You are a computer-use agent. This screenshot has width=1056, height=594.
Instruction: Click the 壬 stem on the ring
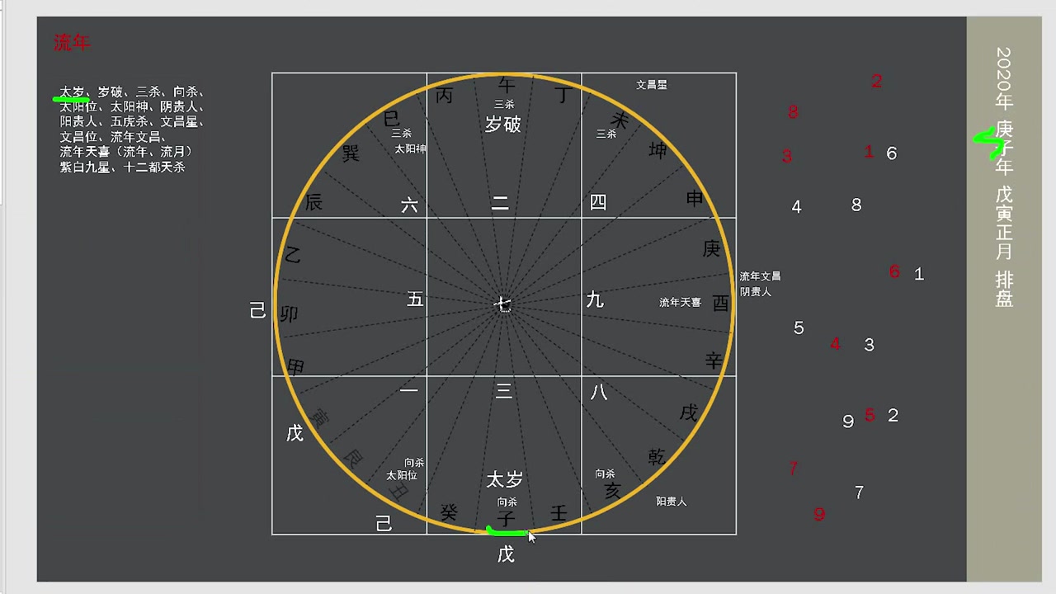[559, 513]
